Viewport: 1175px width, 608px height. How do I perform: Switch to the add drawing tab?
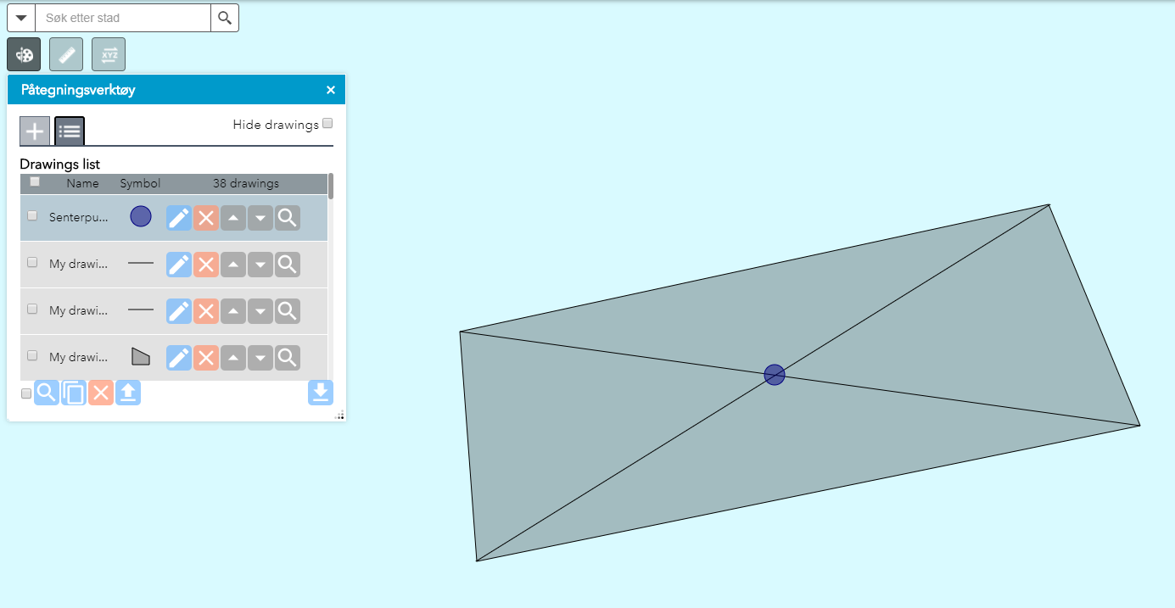(x=35, y=131)
